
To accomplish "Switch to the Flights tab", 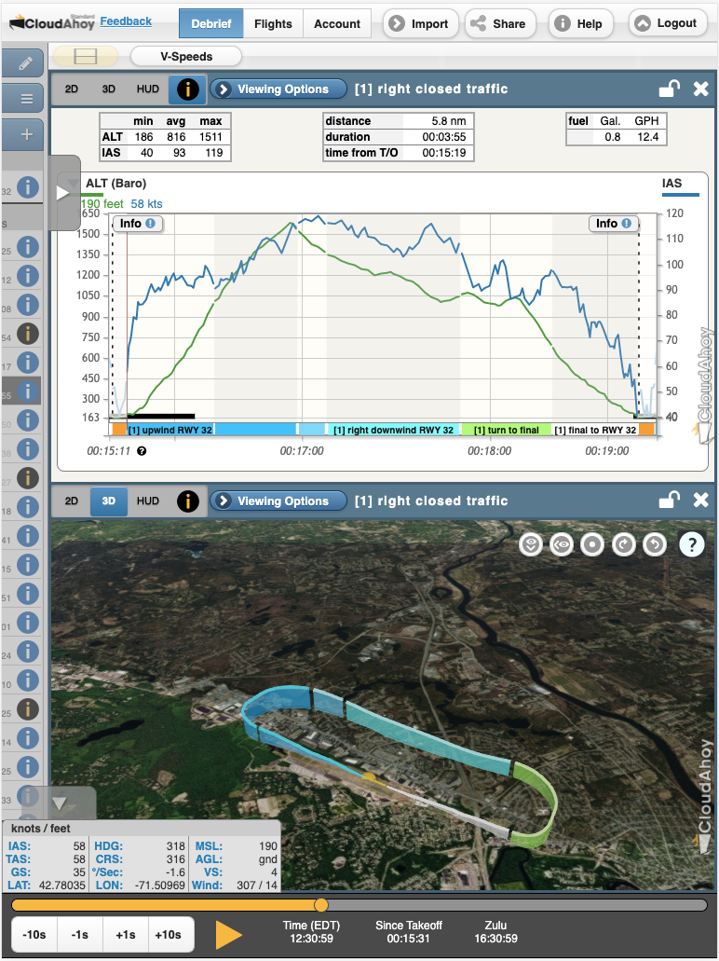I will tap(273, 23).
